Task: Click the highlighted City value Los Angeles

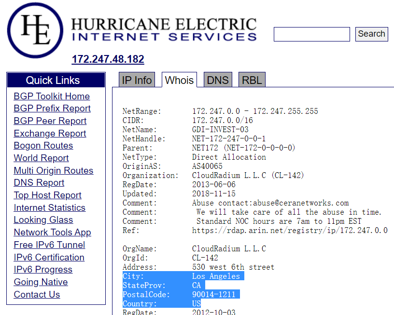Action: coord(216,276)
